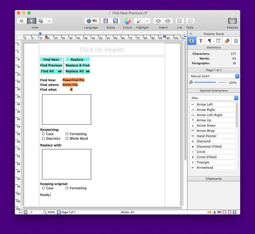Open the Colors picker wheel
The height and width of the screenshot is (234, 255).
click(127, 21)
